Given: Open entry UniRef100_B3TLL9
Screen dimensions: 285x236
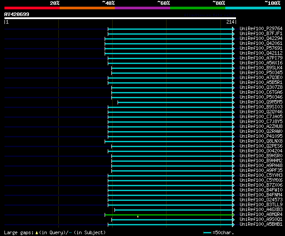Looking at the screenshot, I should [261, 205].
